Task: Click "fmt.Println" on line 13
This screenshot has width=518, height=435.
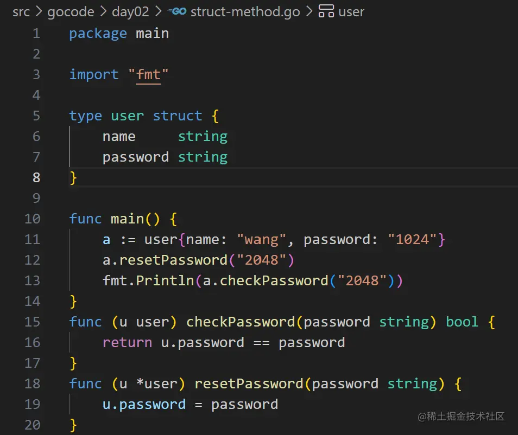Action: pos(148,280)
